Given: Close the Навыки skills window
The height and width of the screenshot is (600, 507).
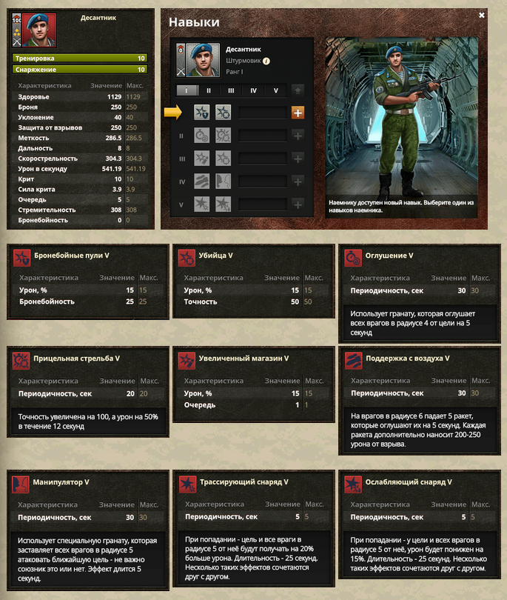Looking at the screenshot, I should click(x=482, y=15).
